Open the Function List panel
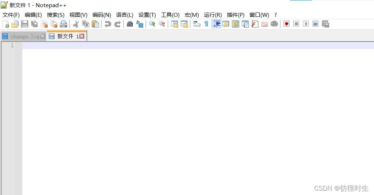The width and height of the screenshot is (374, 195). [x=255, y=24]
